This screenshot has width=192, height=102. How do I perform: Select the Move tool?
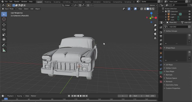pos(4,25)
